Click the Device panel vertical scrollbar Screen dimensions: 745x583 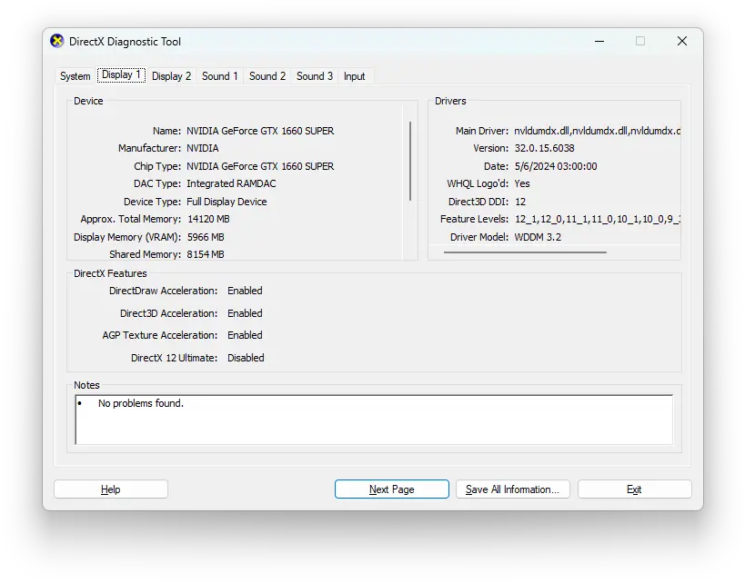pos(410,162)
